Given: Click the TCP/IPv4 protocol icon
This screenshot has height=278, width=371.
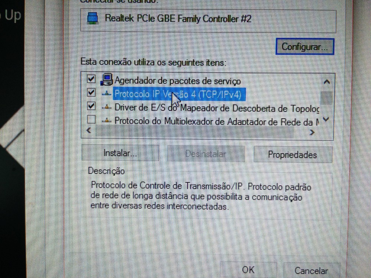Looking at the screenshot, I should [106, 94].
